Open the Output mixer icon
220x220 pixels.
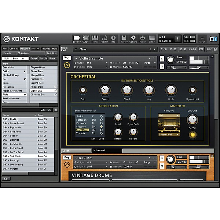pyautogui.click(x=86, y=39)
